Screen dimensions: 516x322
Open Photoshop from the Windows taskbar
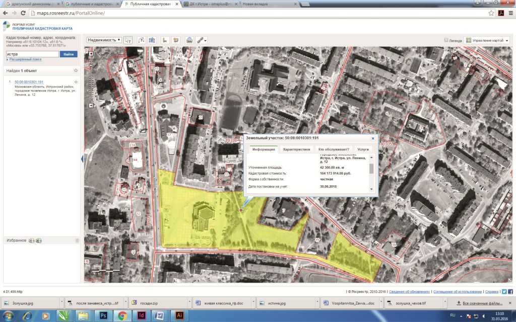[x=103, y=315]
